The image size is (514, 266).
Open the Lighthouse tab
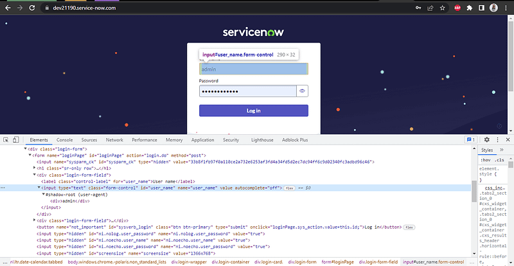262,139
